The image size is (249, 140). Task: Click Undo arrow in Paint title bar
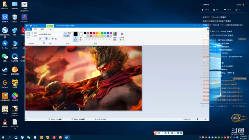pos(34,26)
